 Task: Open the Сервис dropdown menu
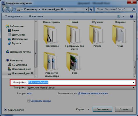pyautogui.click(x=83, y=109)
